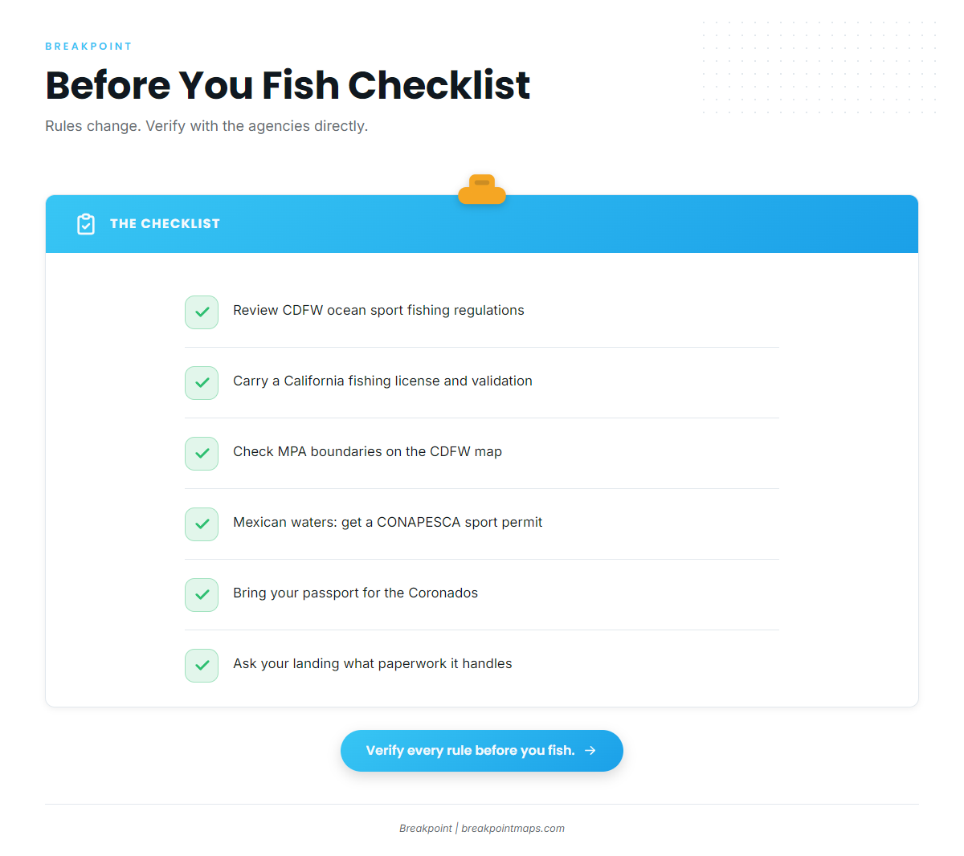Click the Rules change subtitle text
The image size is (964, 856).
206,126
